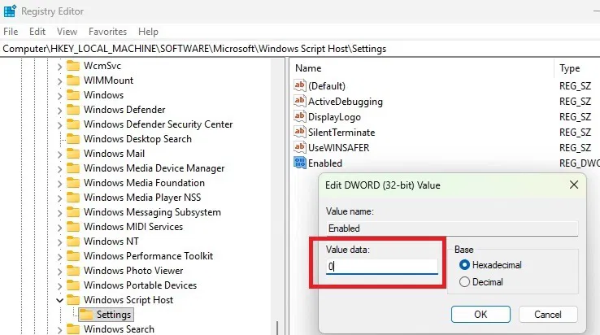Click the Value data input field

(x=381, y=267)
